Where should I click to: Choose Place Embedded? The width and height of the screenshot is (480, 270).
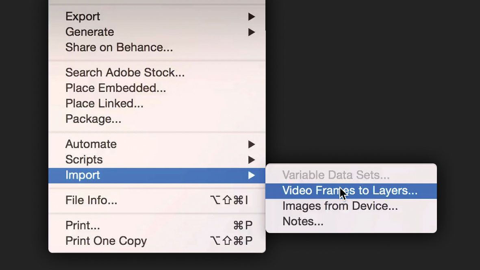pyautogui.click(x=116, y=88)
